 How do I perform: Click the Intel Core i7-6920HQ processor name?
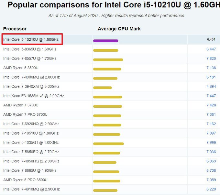31,124
